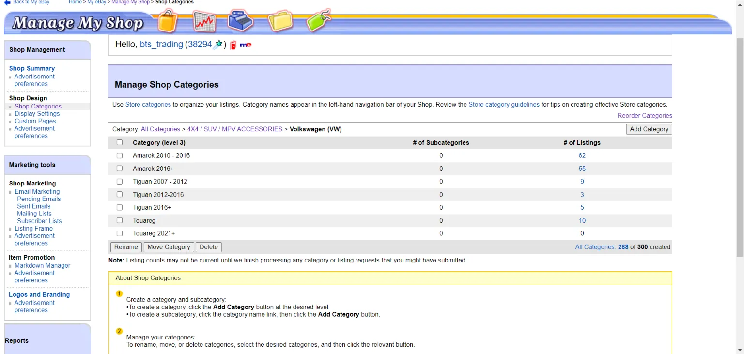The height and width of the screenshot is (354, 744).
Task: Open Sent Emails in sidebar
Action: (x=33, y=206)
